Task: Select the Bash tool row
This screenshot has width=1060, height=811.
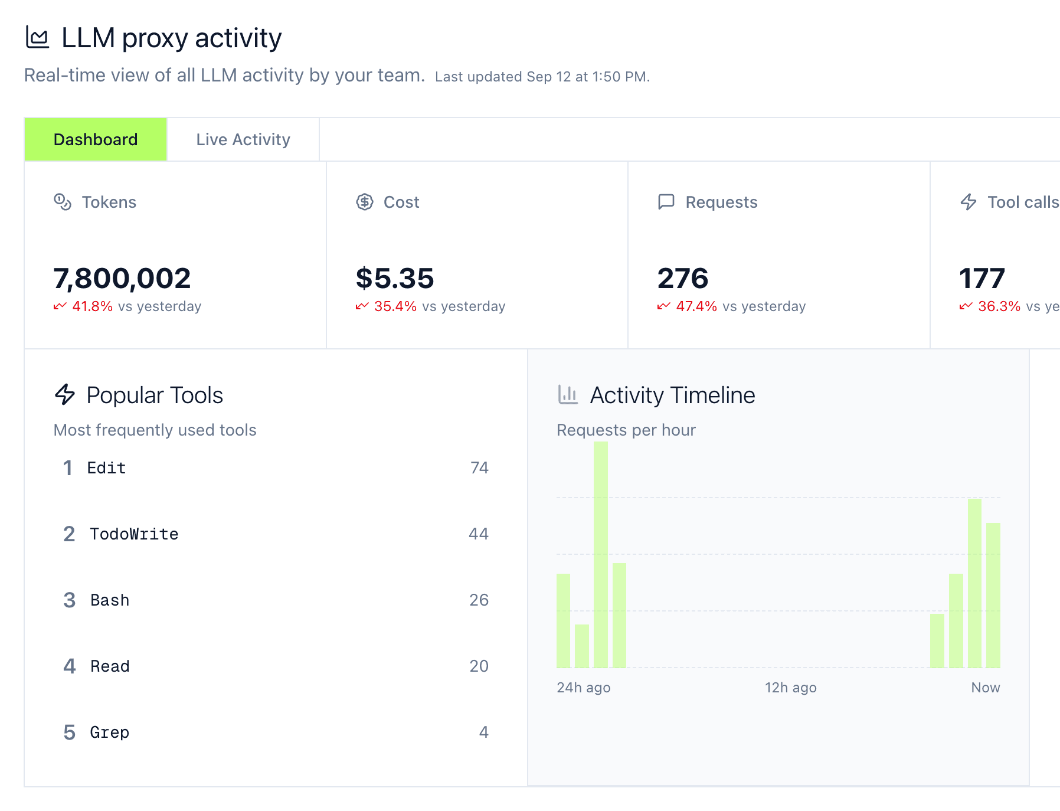Action: (x=109, y=600)
